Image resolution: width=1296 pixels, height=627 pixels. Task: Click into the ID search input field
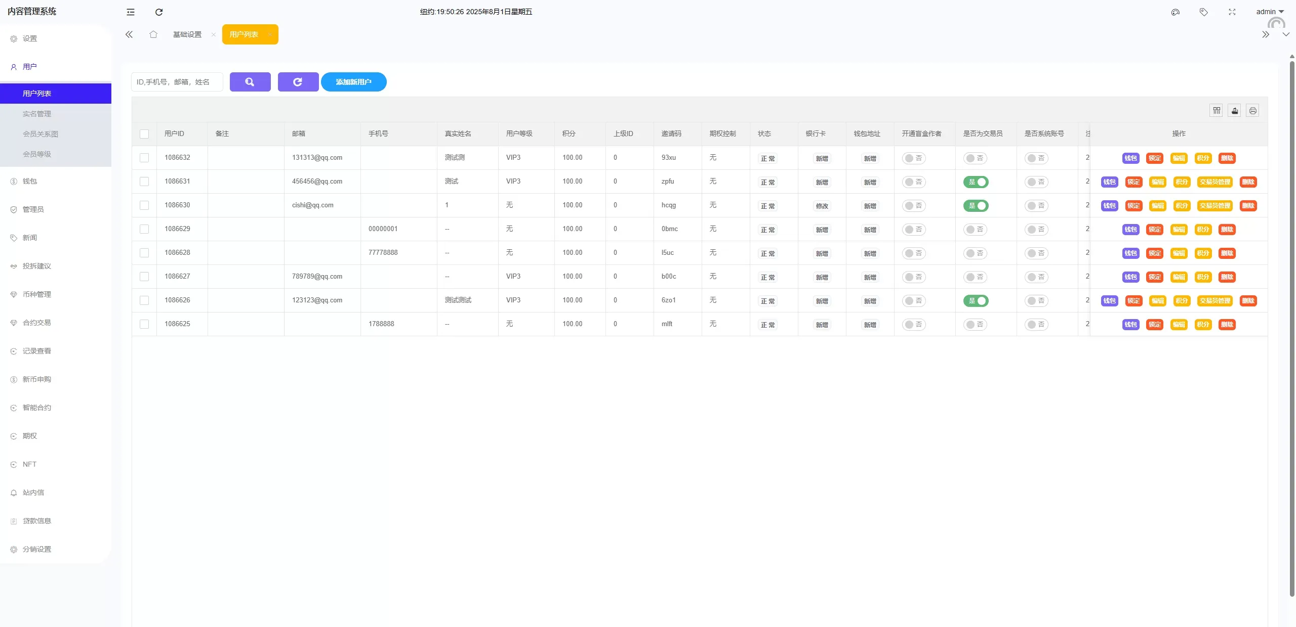tap(177, 82)
